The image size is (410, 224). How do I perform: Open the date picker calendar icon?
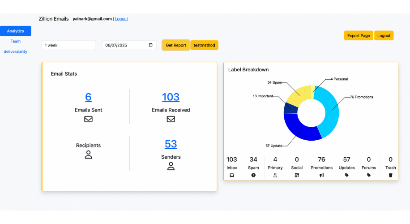[150, 45]
